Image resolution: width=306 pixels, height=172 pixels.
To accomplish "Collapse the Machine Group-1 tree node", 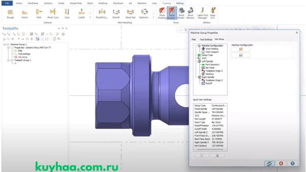I will click(x=4, y=45).
